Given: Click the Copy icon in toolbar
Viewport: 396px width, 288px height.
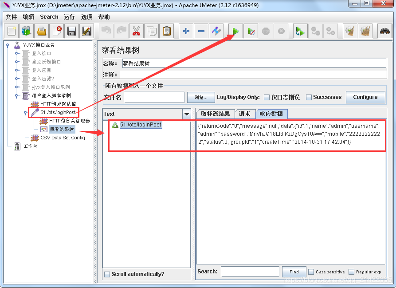Looking at the screenshot, I should [x=152, y=31].
